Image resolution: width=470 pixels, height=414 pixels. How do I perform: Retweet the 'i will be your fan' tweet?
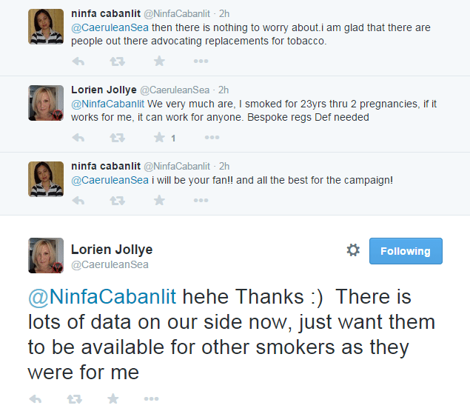coord(117,201)
